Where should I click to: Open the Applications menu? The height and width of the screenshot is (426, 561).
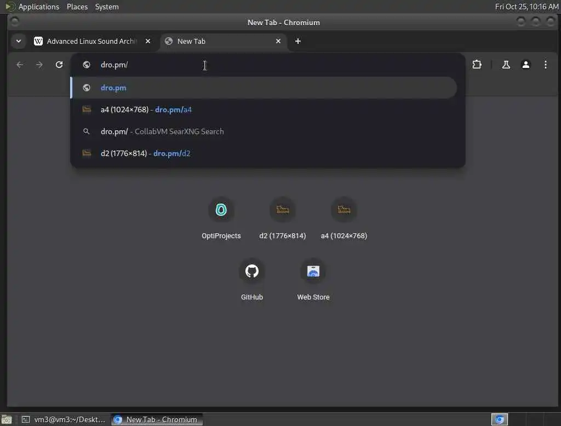pos(39,7)
